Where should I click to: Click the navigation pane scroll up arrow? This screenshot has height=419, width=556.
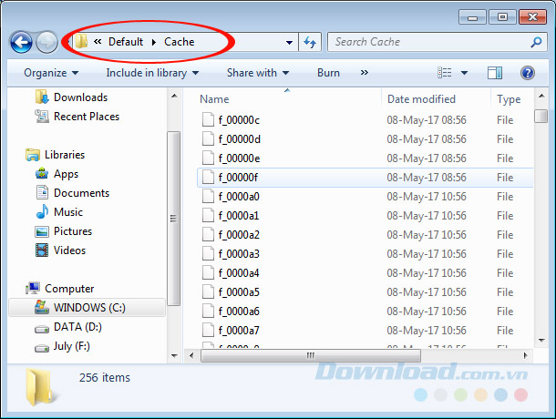(174, 96)
